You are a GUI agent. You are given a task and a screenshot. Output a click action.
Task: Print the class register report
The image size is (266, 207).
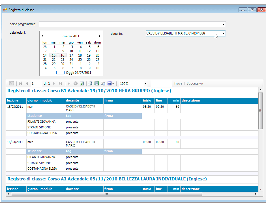pos(90,83)
